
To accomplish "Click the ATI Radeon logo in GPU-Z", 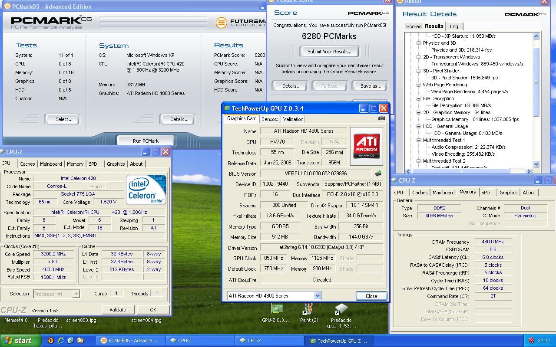I will (x=367, y=146).
